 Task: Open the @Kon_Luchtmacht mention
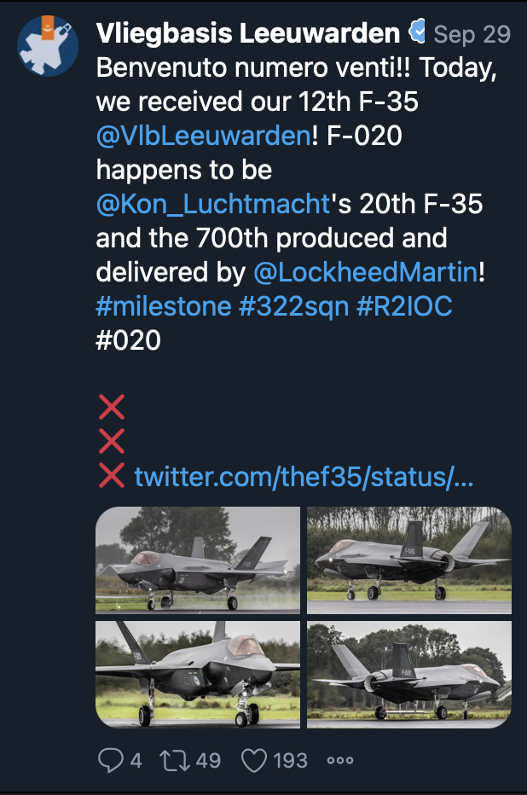coord(213,204)
